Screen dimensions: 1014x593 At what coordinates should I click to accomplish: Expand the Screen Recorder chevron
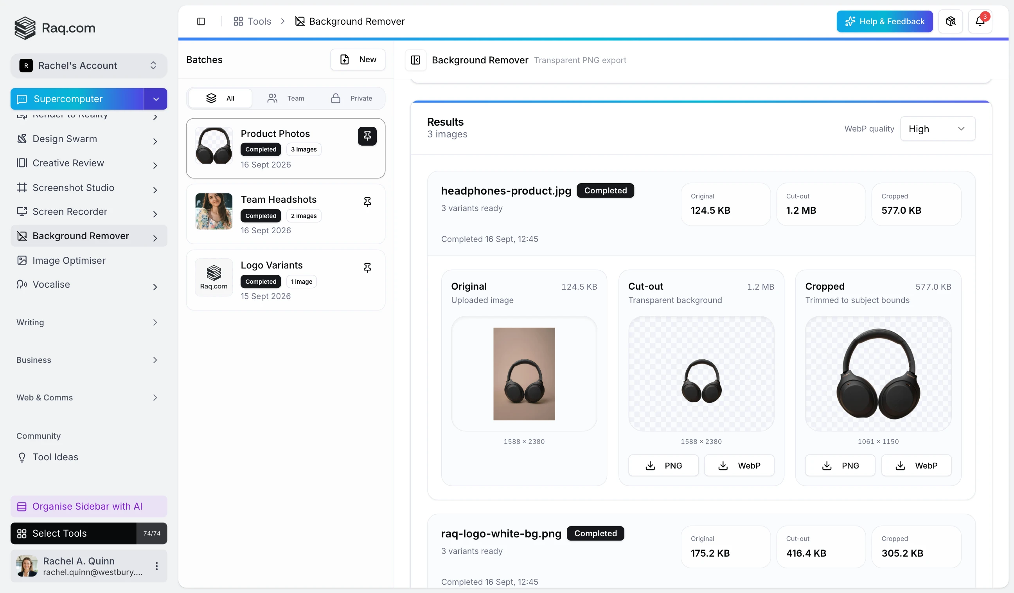[x=155, y=214]
